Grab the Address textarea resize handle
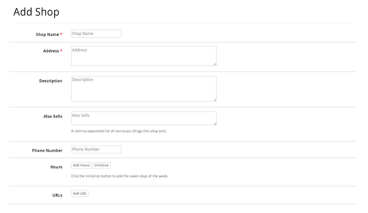 215,64
